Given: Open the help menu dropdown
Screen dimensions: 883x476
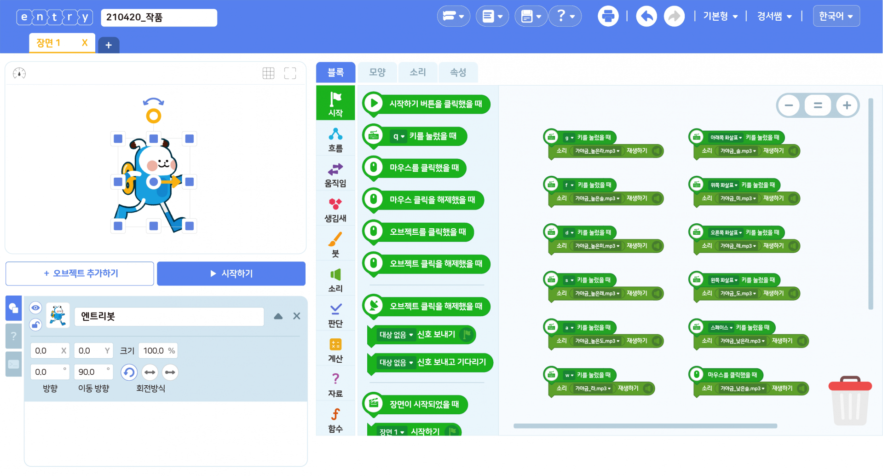Looking at the screenshot, I should [566, 17].
